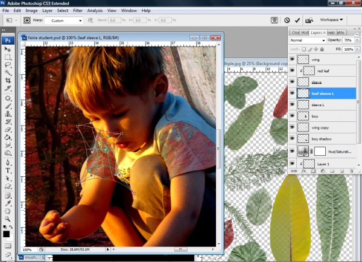
Task: Click the foreground color swatch
Action: [6, 234]
